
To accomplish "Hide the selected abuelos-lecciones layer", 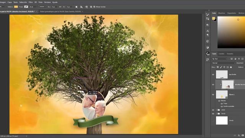I will click(213, 85).
